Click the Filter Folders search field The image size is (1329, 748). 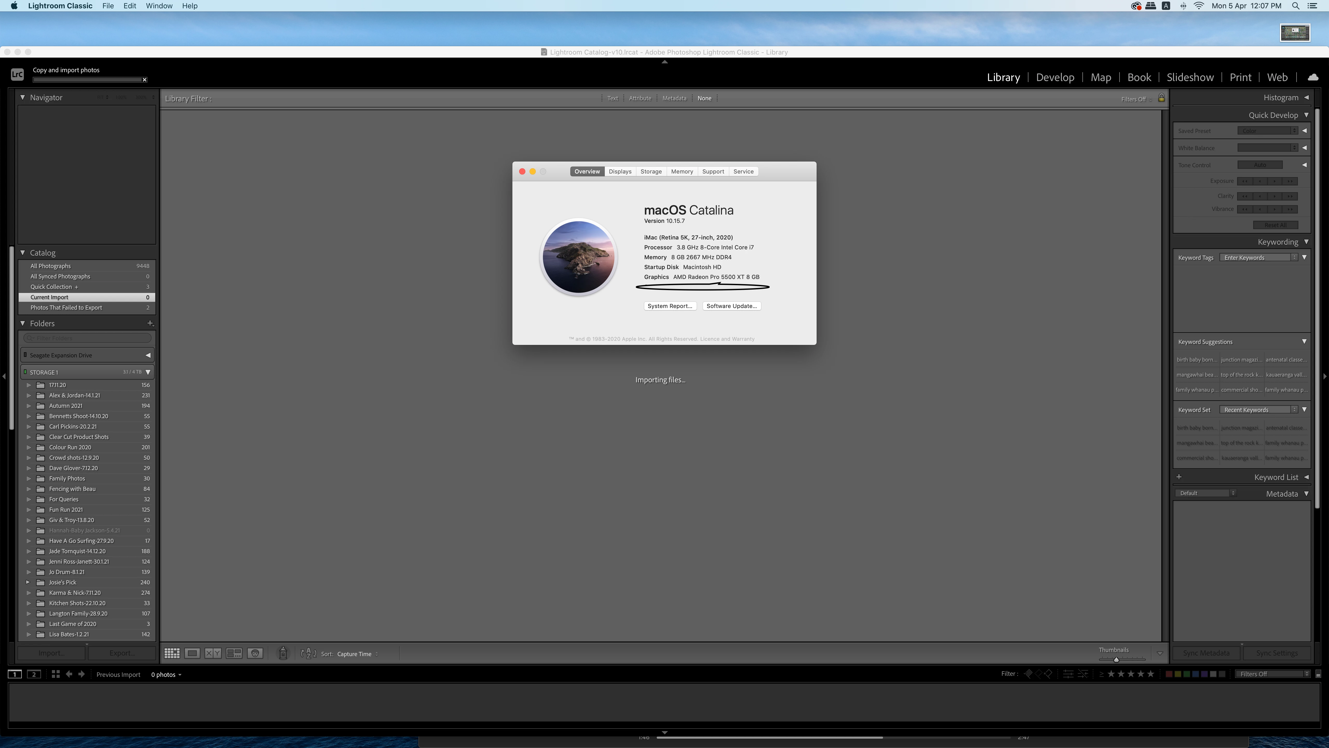click(x=88, y=338)
